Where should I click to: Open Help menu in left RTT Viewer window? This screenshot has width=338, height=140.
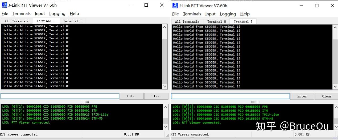(x=74, y=14)
